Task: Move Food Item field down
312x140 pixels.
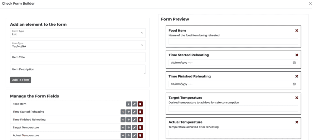Action: tap(129, 104)
